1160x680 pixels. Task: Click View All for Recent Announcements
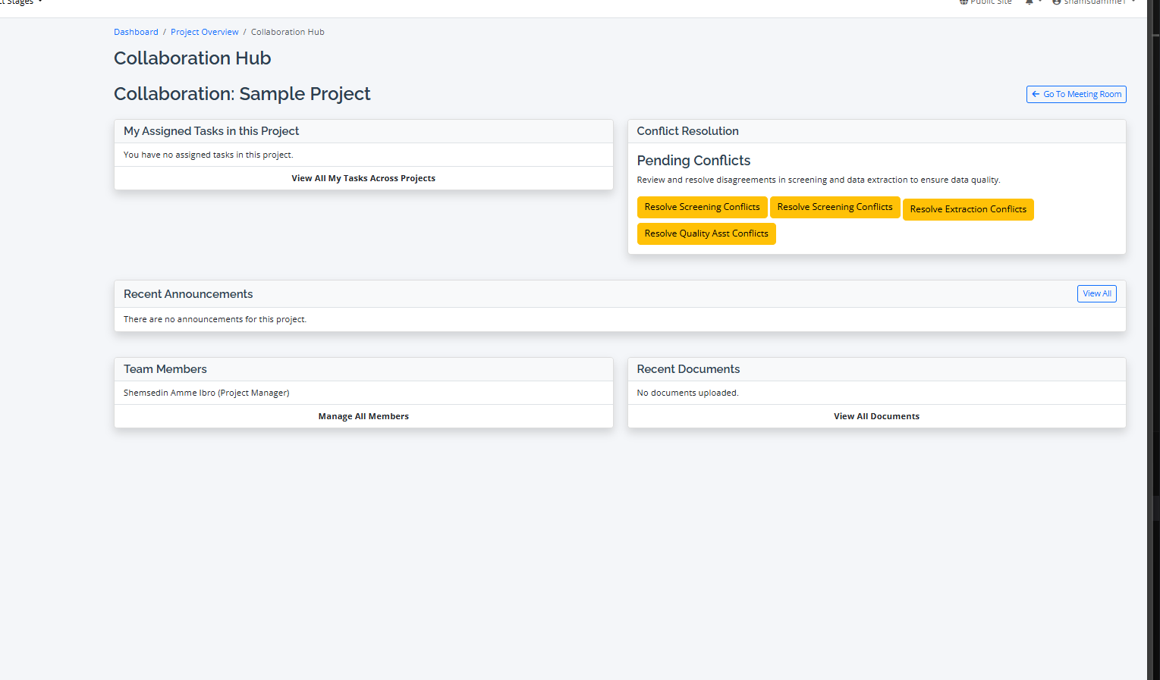(x=1096, y=293)
